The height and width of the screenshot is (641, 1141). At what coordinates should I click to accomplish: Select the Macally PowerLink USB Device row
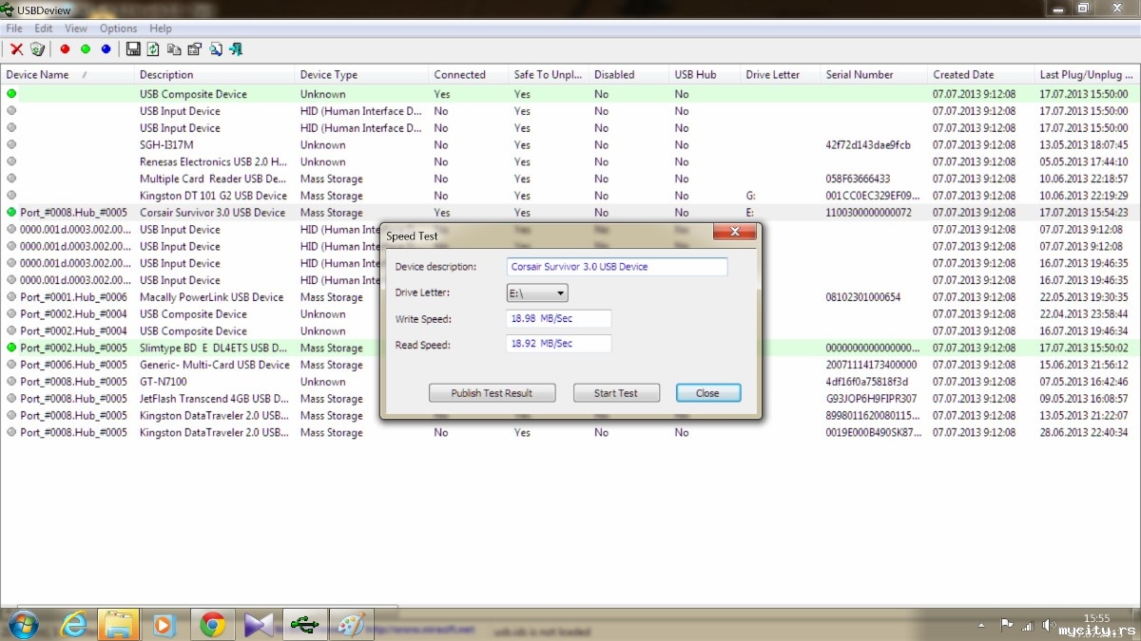point(570,297)
